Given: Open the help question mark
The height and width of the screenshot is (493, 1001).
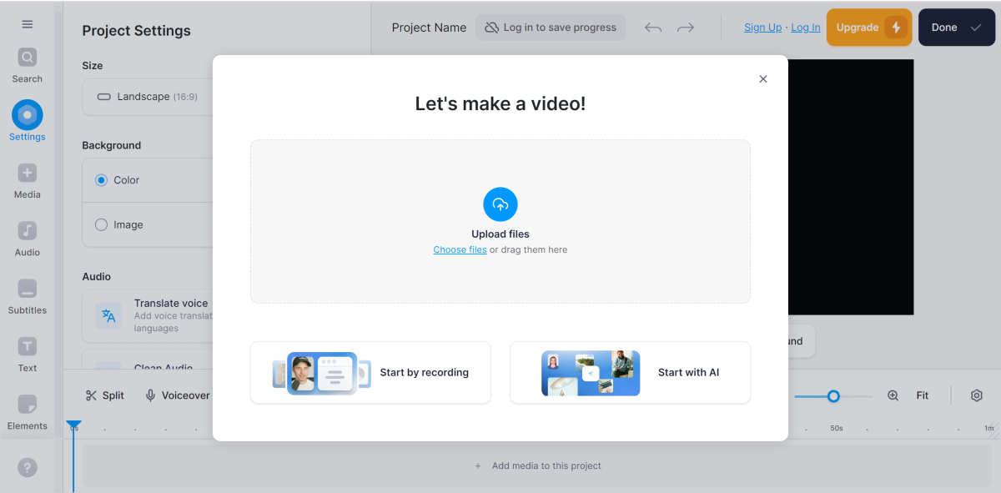Looking at the screenshot, I should (27, 468).
